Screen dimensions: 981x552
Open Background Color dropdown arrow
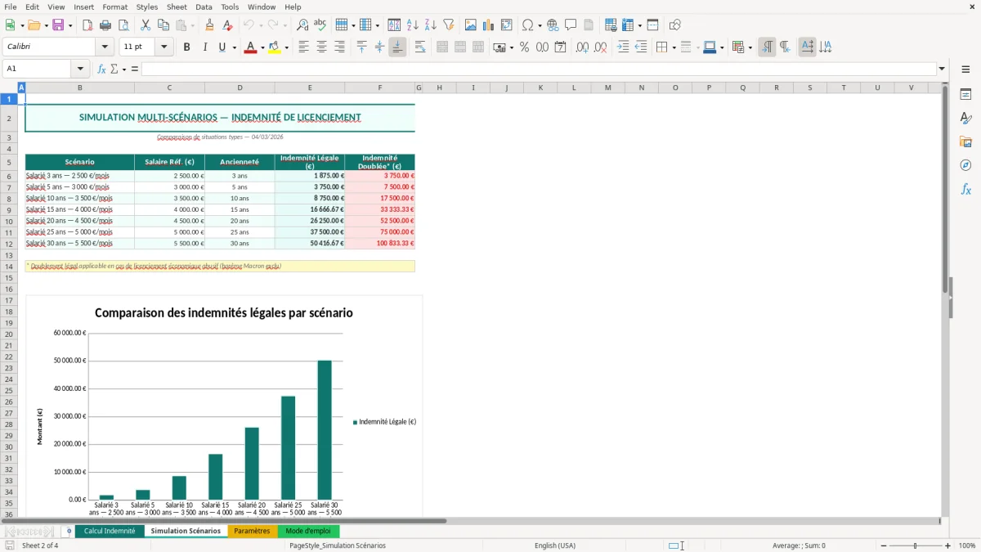(x=286, y=47)
